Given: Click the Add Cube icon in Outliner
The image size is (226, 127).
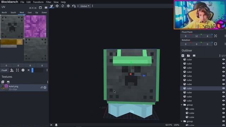Looking at the screenshot, I should coord(183,56).
